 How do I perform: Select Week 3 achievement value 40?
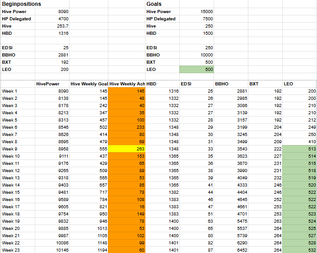[126, 106]
